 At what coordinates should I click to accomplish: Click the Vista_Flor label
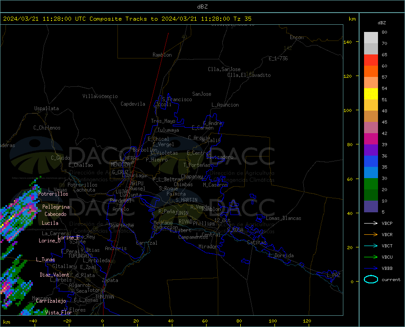coord(58,313)
